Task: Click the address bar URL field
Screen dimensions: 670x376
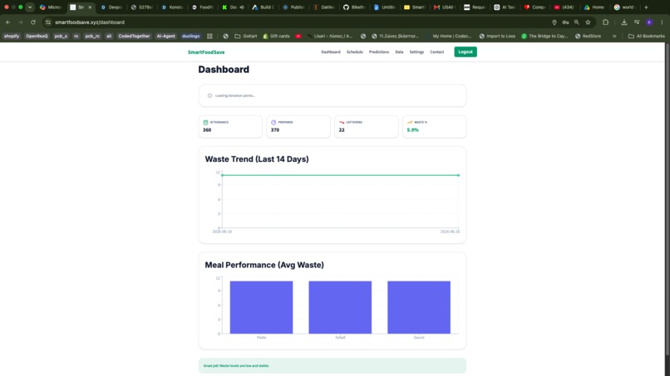Action: click(x=299, y=22)
